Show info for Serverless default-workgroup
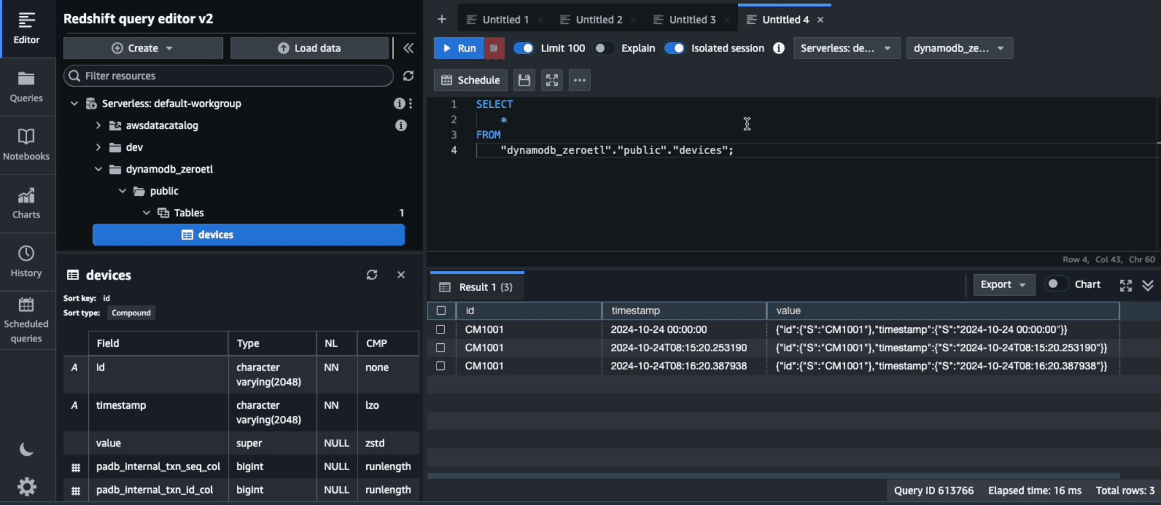The width and height of the screenshot is (1161, 505). click(x=399, y=103)
